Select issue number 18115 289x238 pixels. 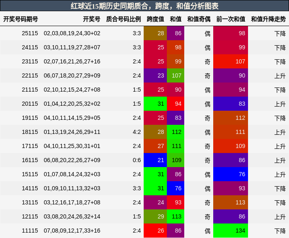pyautogui.click(x=30, y=132)
